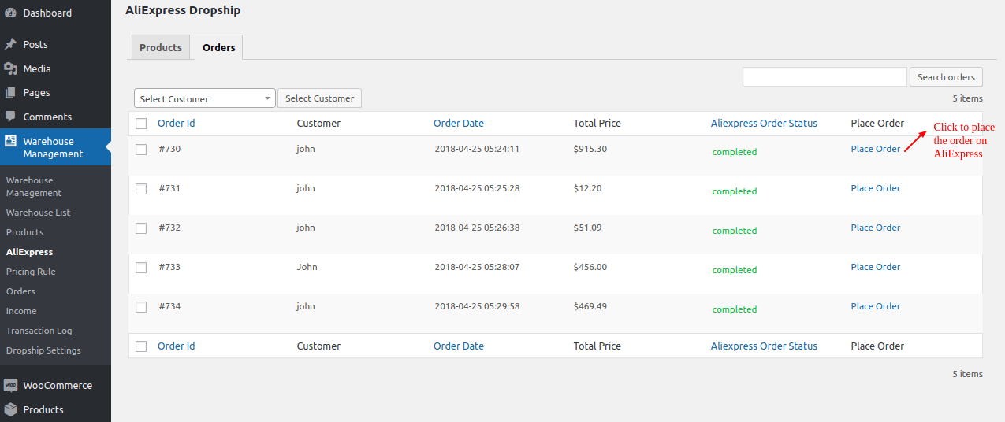This screenshot has height=422, width=1005.
Task: Click the 2018-04-25 05:29:58 date cell
Action: coord(477,306)
